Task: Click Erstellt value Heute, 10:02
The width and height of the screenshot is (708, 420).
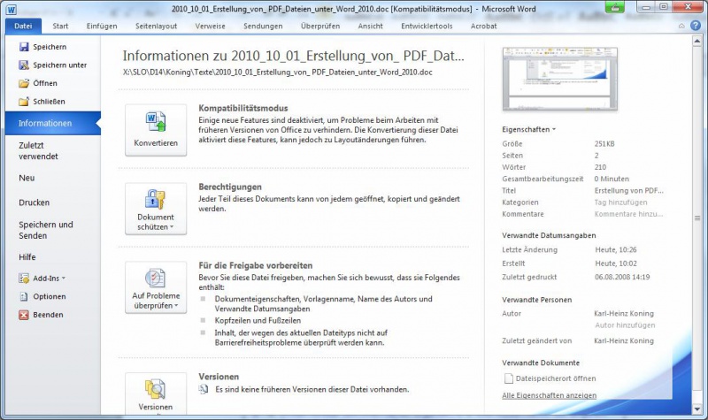Action: (x=615, y=263)
